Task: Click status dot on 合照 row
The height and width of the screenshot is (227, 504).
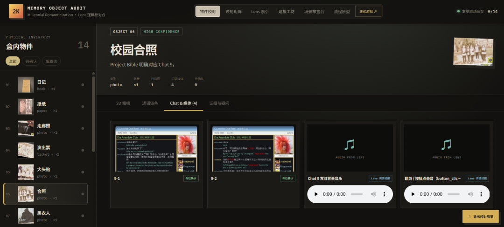Action: (83, 194)
